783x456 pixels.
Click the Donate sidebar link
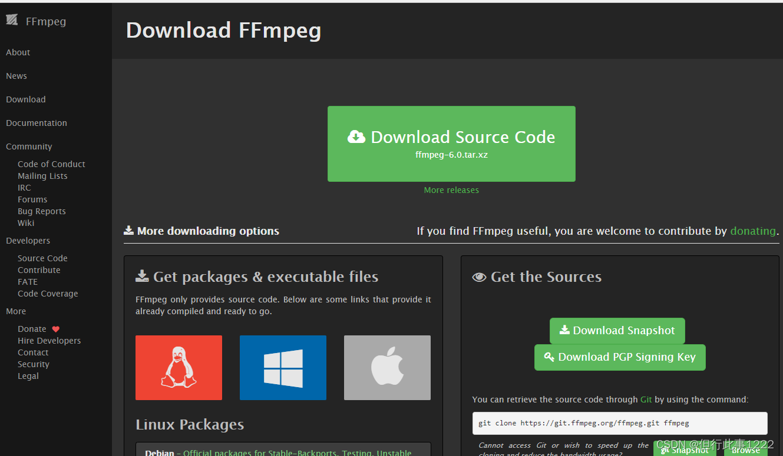[x=32, y=329]
